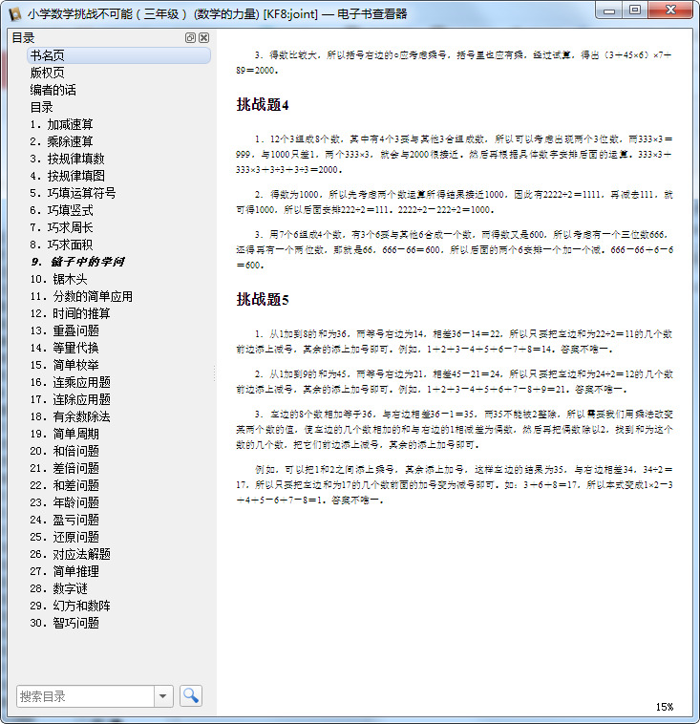This screenshot has width=700, height=724.
Task: Maximize the ebook viewer window
Action: [635, 11]
